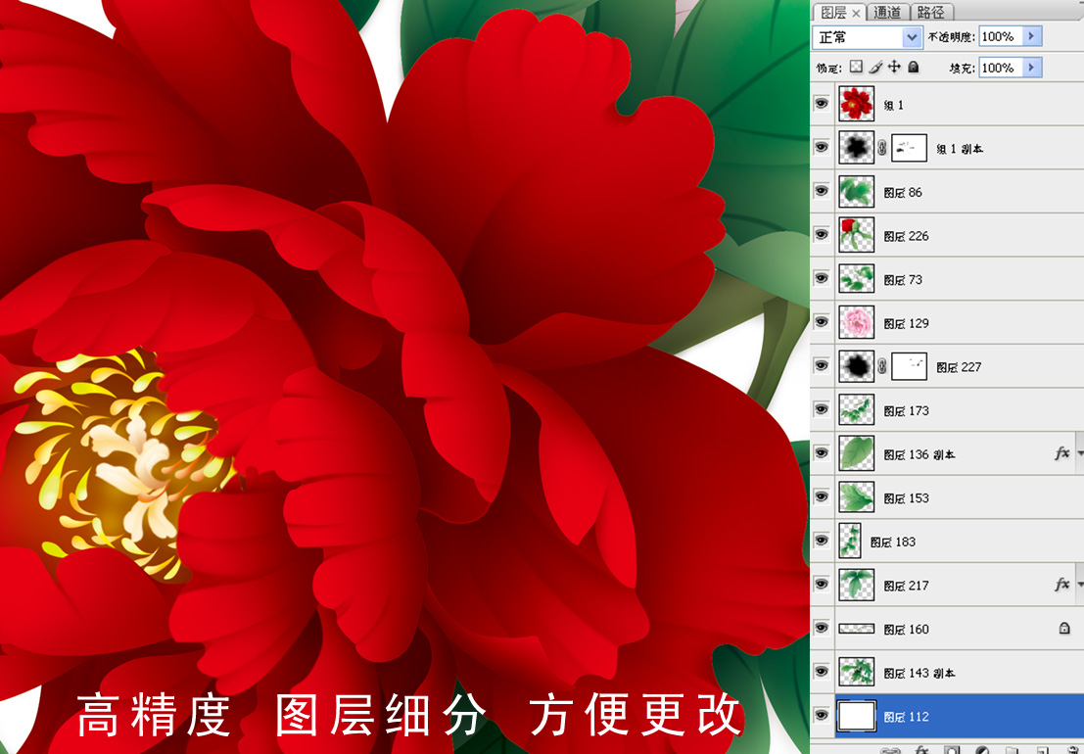
Task: Select layer name 图层 226
Action: [906, 236]
